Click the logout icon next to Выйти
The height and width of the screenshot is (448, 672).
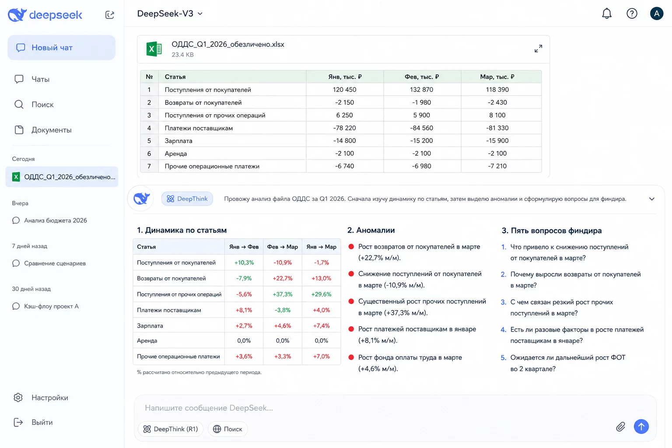[x=18, y=422]
